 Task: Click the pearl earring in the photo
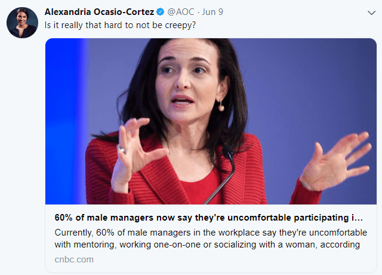pos(221,106)
